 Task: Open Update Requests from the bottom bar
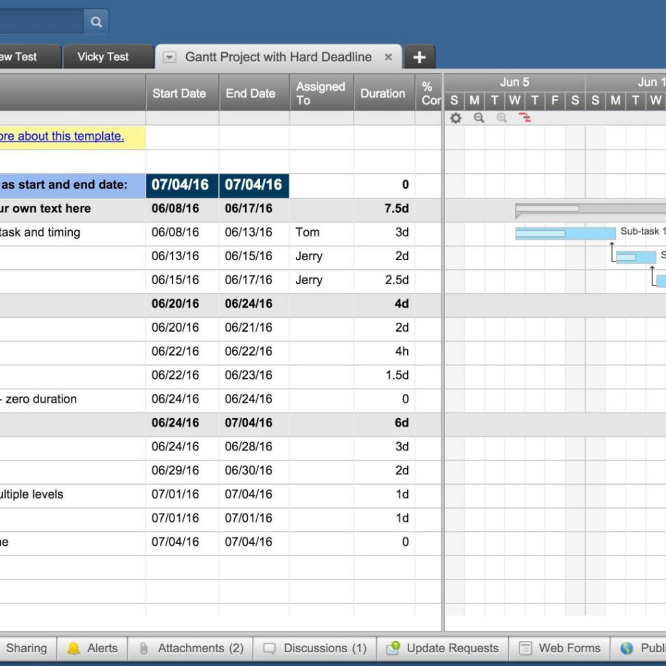pos(443,647)
